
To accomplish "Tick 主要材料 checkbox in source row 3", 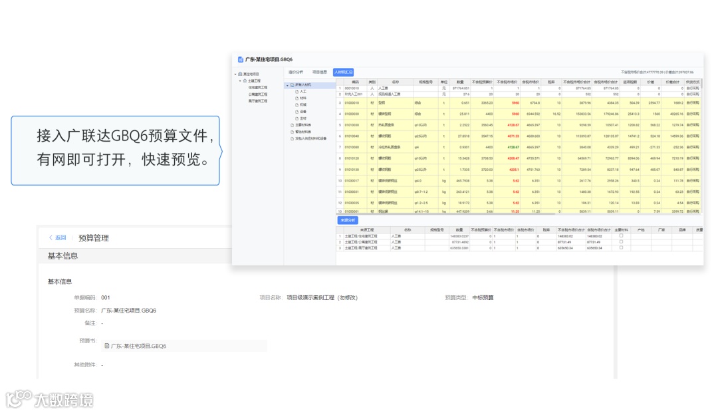I will tap(622, 247).
